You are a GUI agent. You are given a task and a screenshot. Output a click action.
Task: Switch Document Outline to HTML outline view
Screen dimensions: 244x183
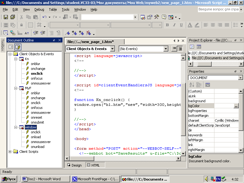(11, 47)
